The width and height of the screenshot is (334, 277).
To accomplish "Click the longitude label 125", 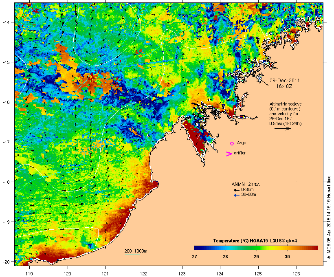I will [258, 274].
